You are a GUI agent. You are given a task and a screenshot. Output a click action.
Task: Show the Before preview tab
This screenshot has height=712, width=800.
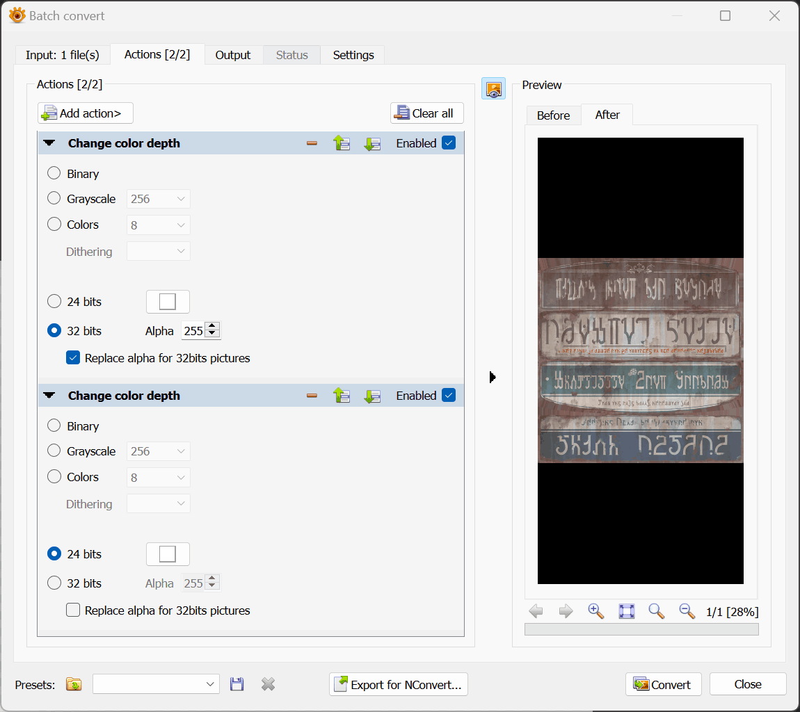coord(553,115)
